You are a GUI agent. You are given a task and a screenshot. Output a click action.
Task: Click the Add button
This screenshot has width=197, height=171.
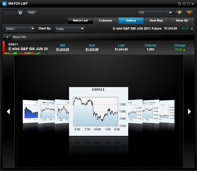click(x=31, y=13)
